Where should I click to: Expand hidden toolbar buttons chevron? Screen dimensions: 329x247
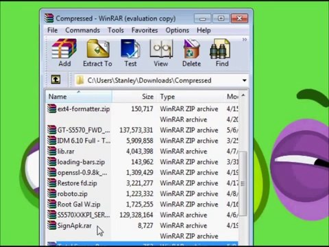click(245, 40)
